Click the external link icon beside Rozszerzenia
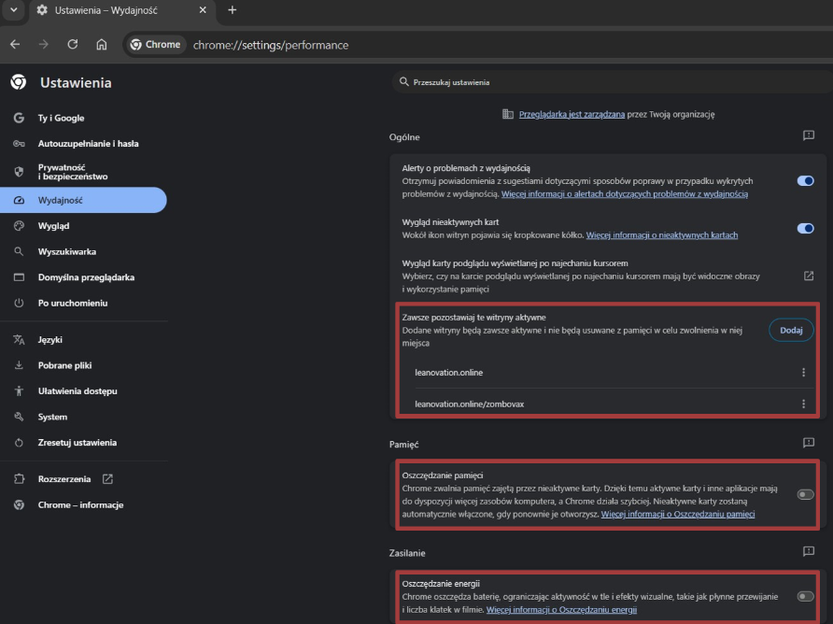833x624 pixels. (107, 479)
